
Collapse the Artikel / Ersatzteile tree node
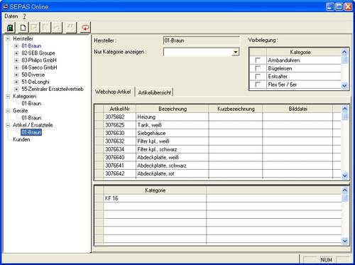8,125
